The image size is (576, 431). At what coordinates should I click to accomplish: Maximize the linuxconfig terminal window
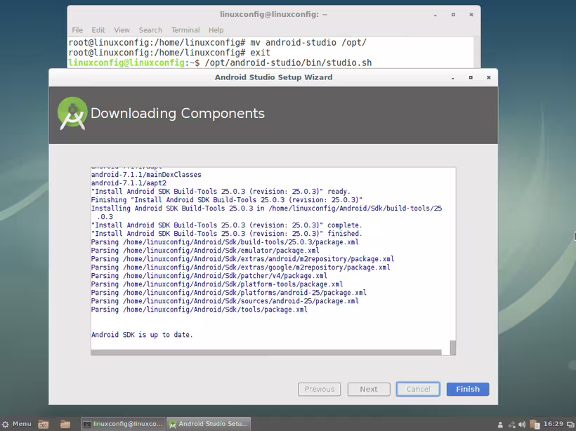(453, 15)
